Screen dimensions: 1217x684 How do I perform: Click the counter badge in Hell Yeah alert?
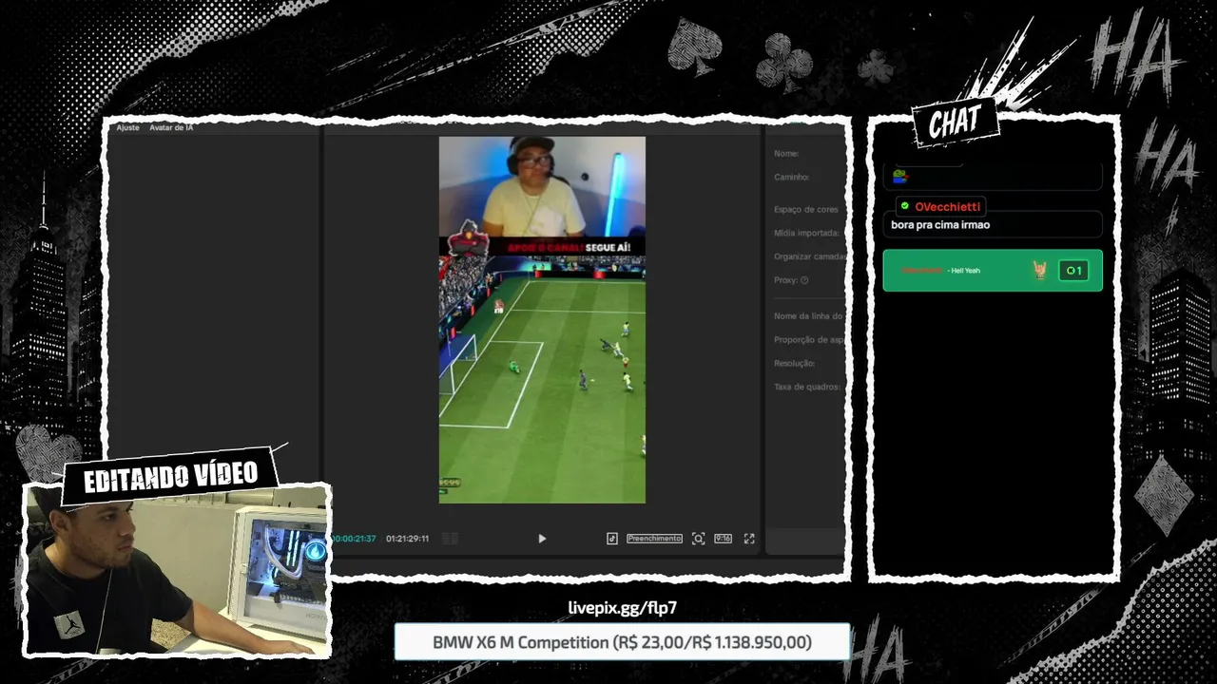click(1073, 271)
